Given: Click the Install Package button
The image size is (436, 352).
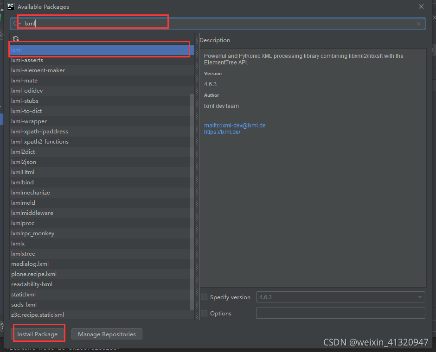Looking at the screenshot, I should (39, 334).
